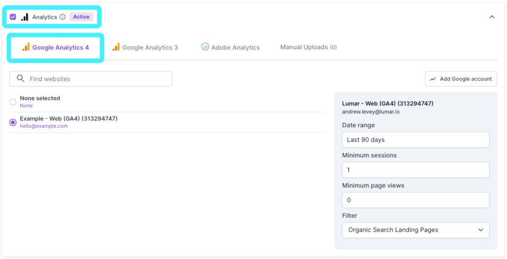Open the Filter dropdown
The image size is (507, 259).
[415, 230]
